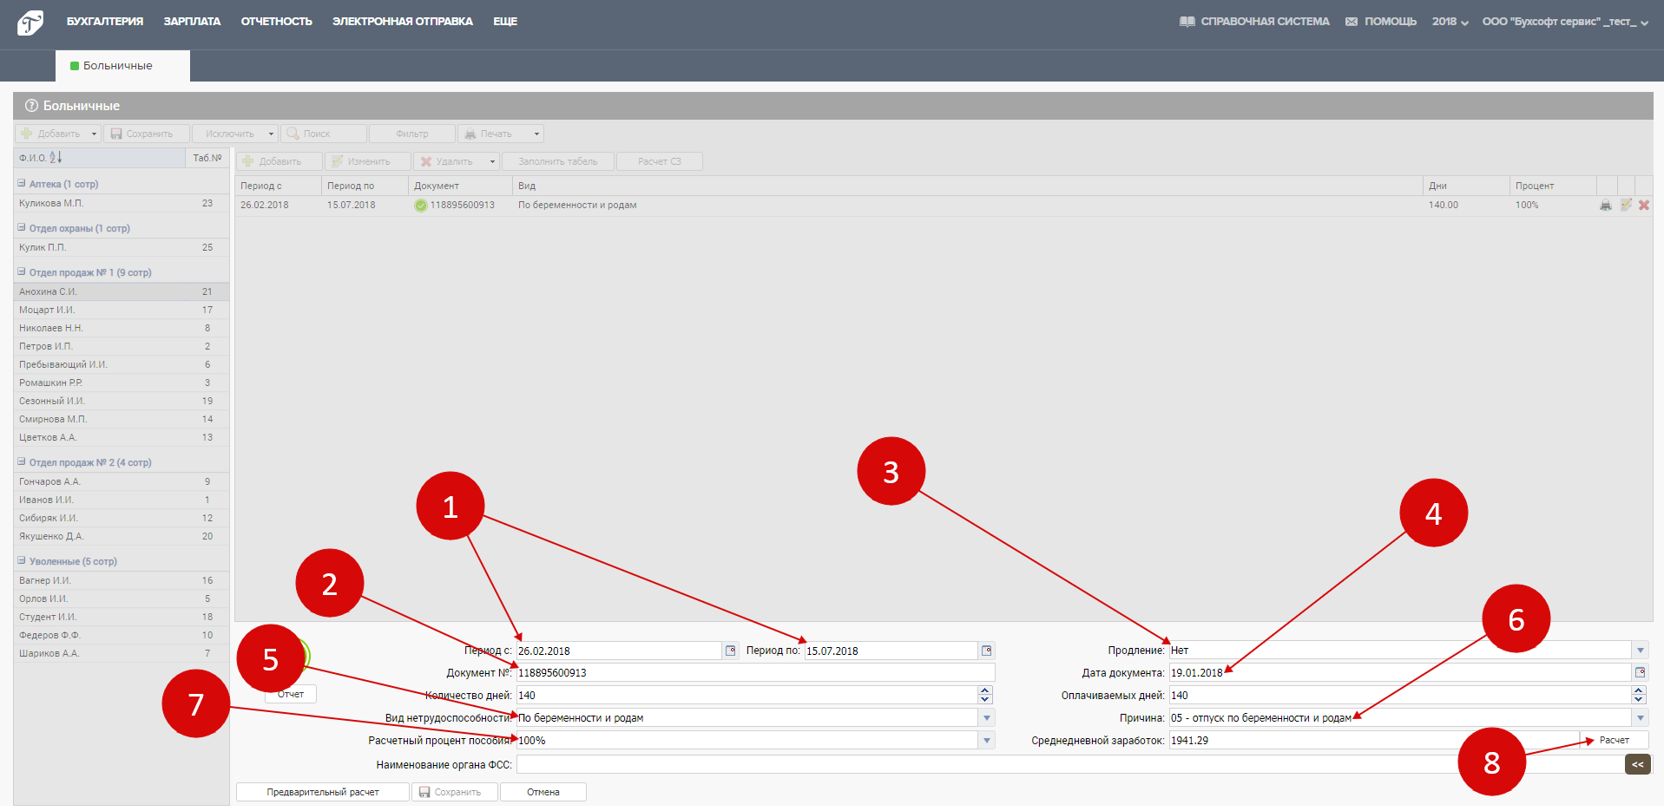Select employee Якушенко Д.А.
The height and width of the screenshot is (811, 1664).
(122, 536)
